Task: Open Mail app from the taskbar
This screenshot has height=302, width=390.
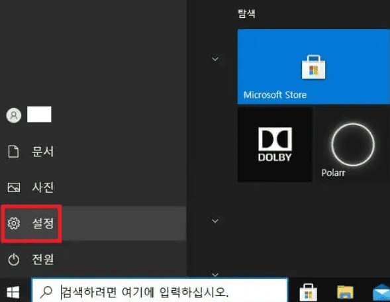Action: (381, 293)
